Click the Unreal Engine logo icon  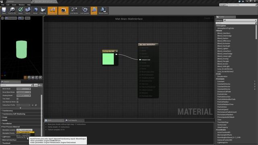click(2, 2)
